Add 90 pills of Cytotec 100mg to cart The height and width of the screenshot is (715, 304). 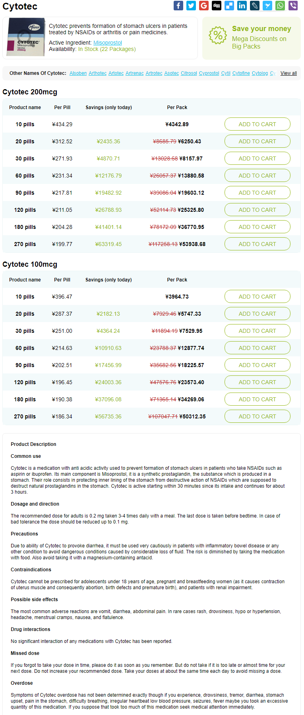[257, 365]
